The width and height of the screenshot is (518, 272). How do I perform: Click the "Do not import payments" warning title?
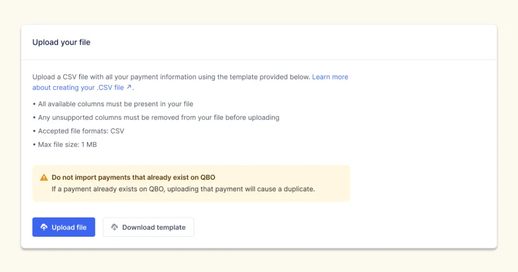pyautogui.click(x=133, y=177)
